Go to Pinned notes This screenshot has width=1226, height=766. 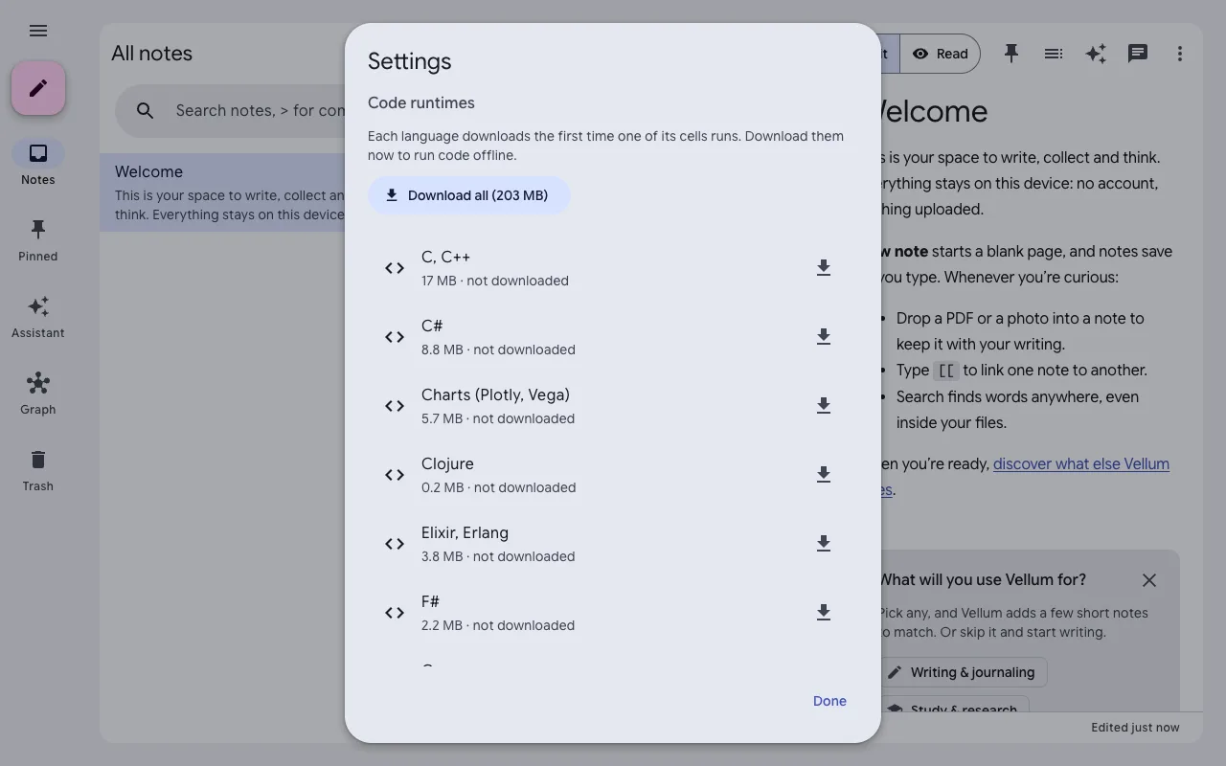[38, 239]
